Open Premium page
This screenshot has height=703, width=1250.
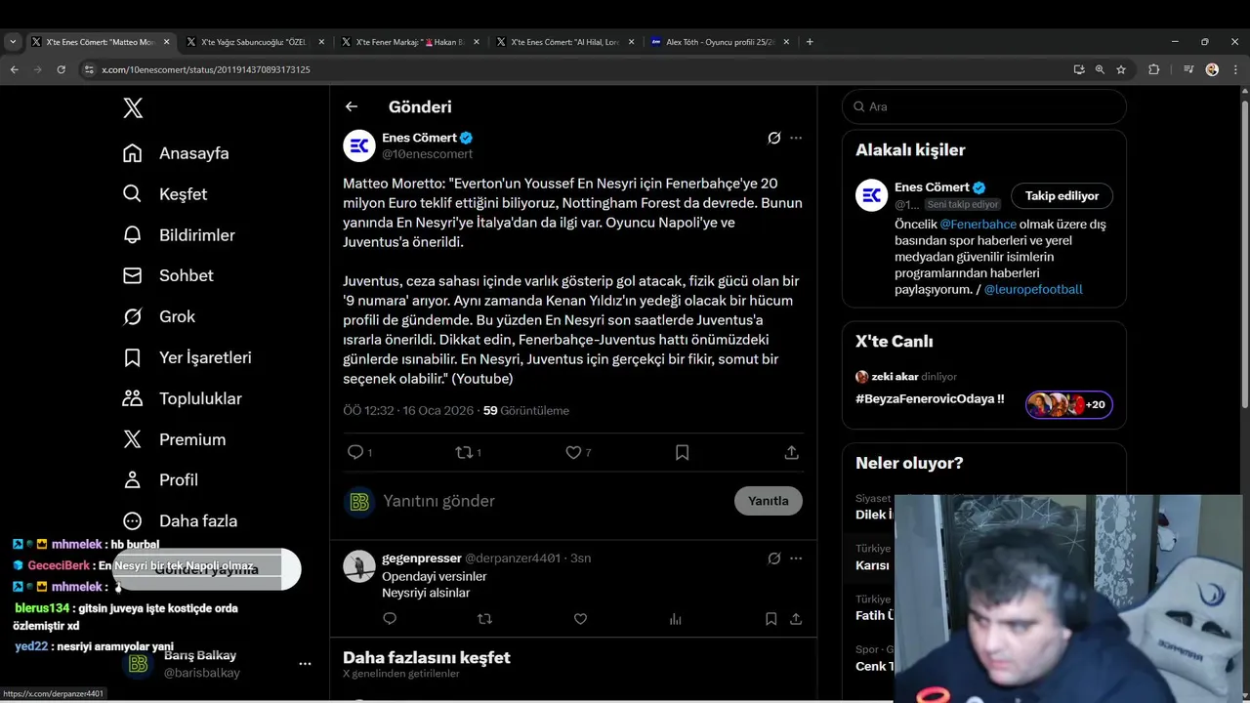point(174,439)
